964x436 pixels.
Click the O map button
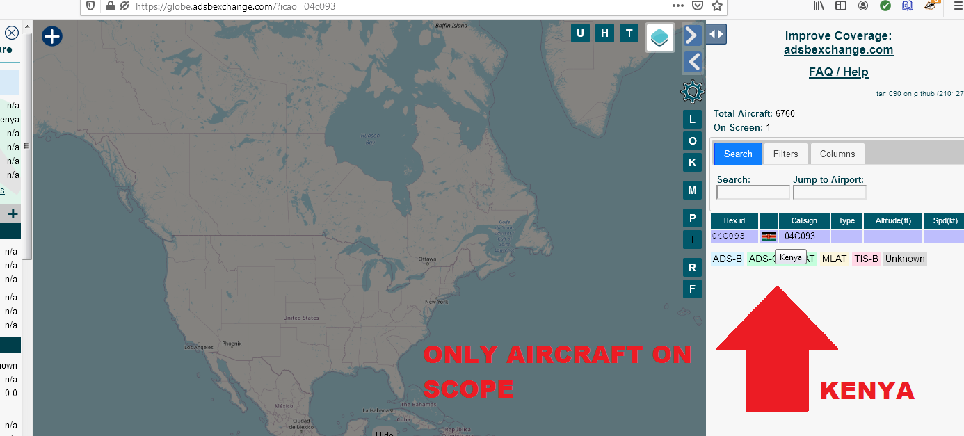coord(692,140)
